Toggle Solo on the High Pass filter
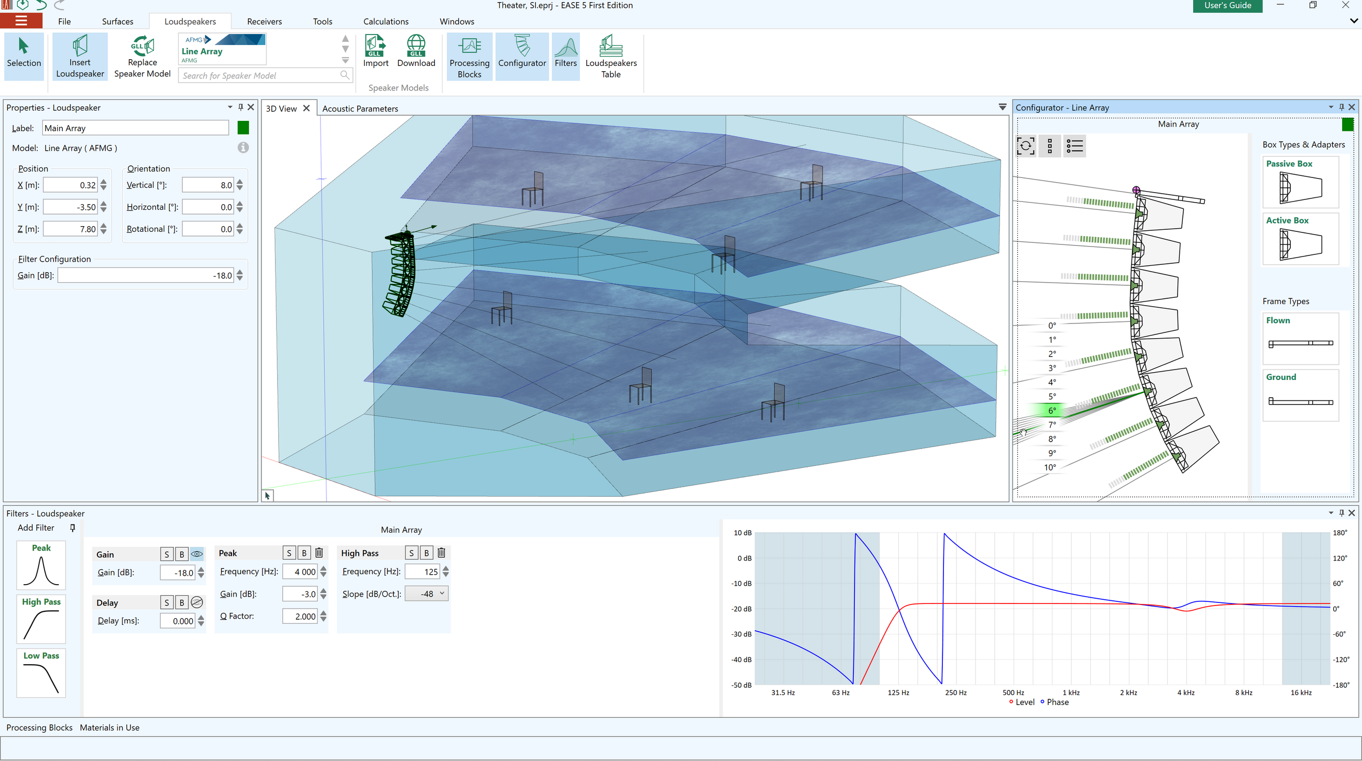The height and width of the screenshot is (761, 1362). (x=411, y=553)
